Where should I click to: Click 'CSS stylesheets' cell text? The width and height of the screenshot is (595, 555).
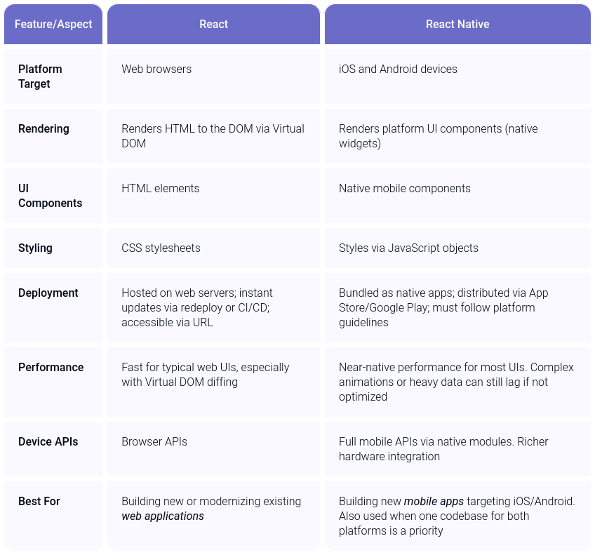pos(161,248)
